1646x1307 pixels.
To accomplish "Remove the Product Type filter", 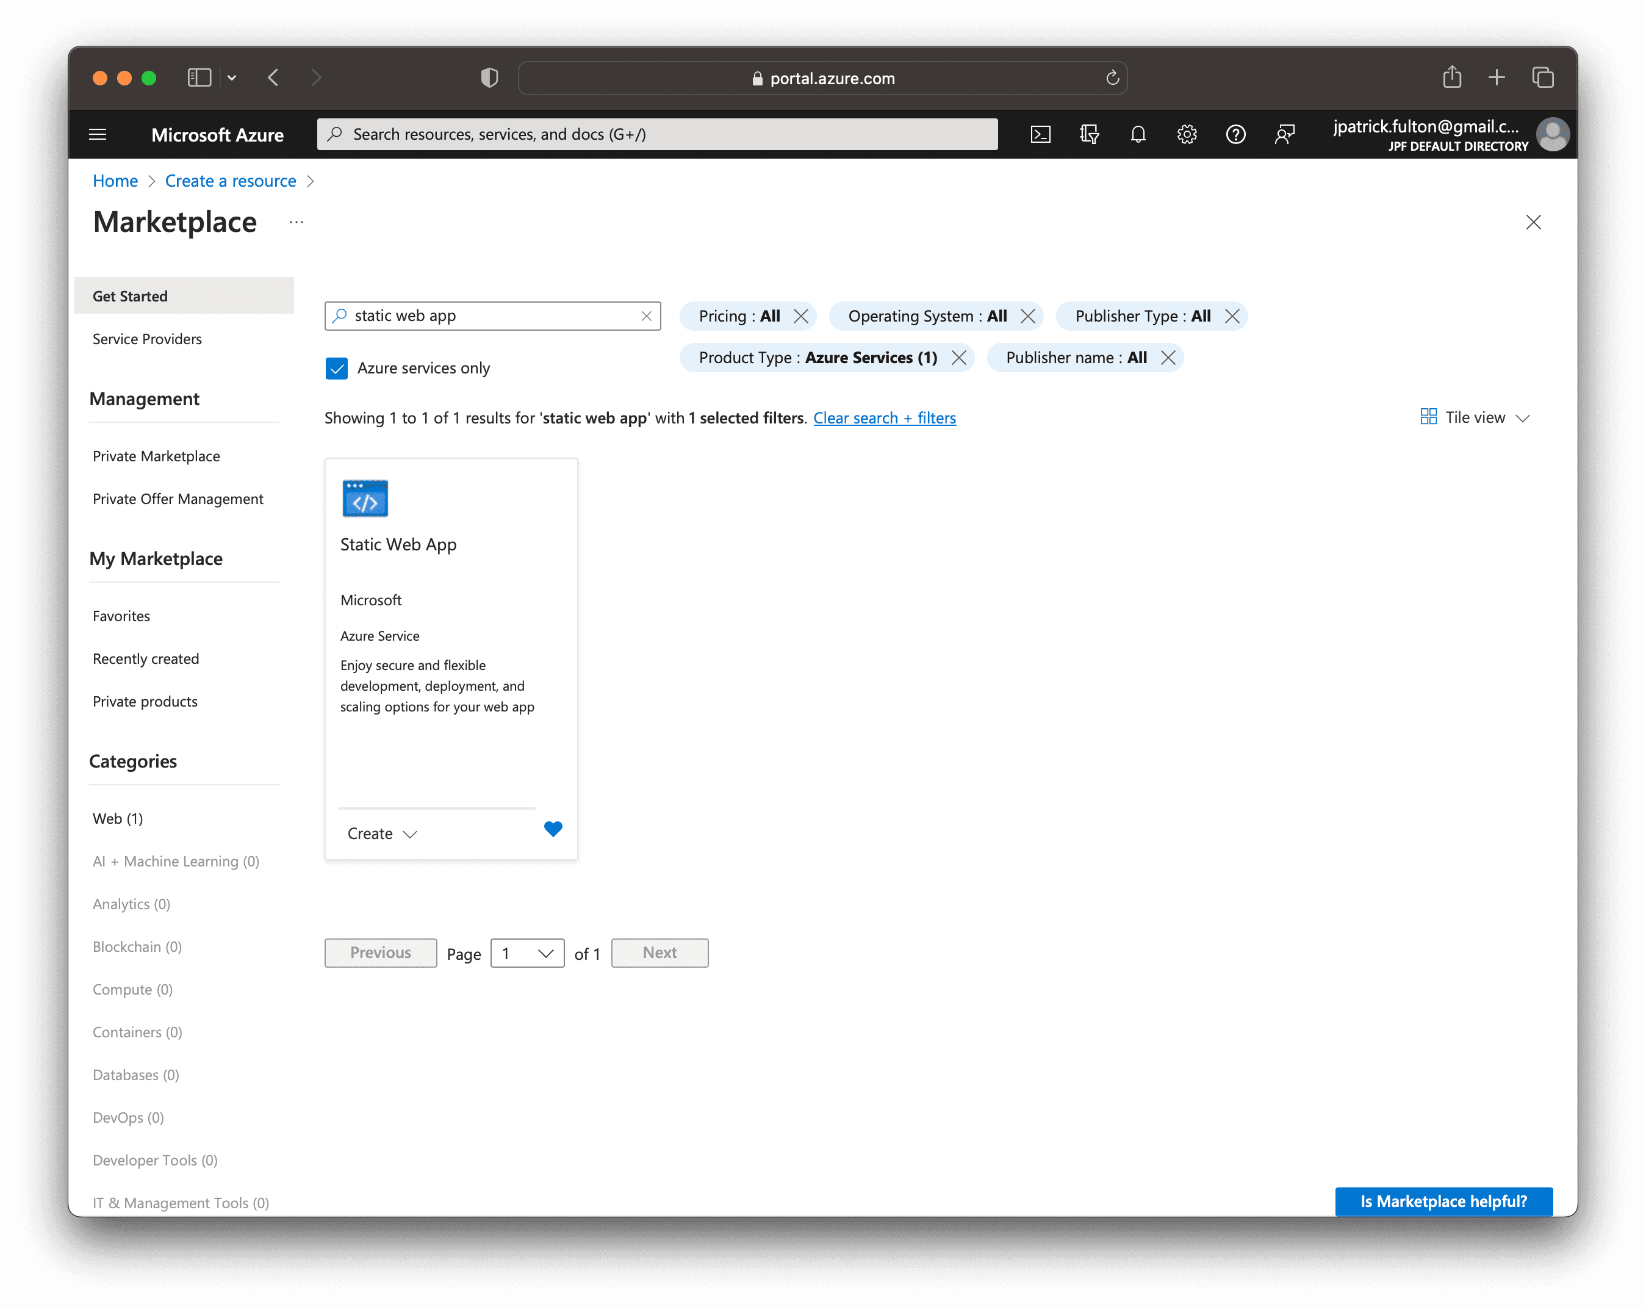I will tap(958, 358).
